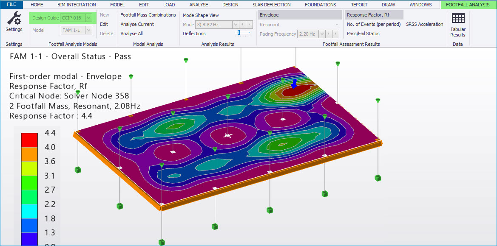Open the FILE menu
497x246 pixels.
[x=11, y=5]
